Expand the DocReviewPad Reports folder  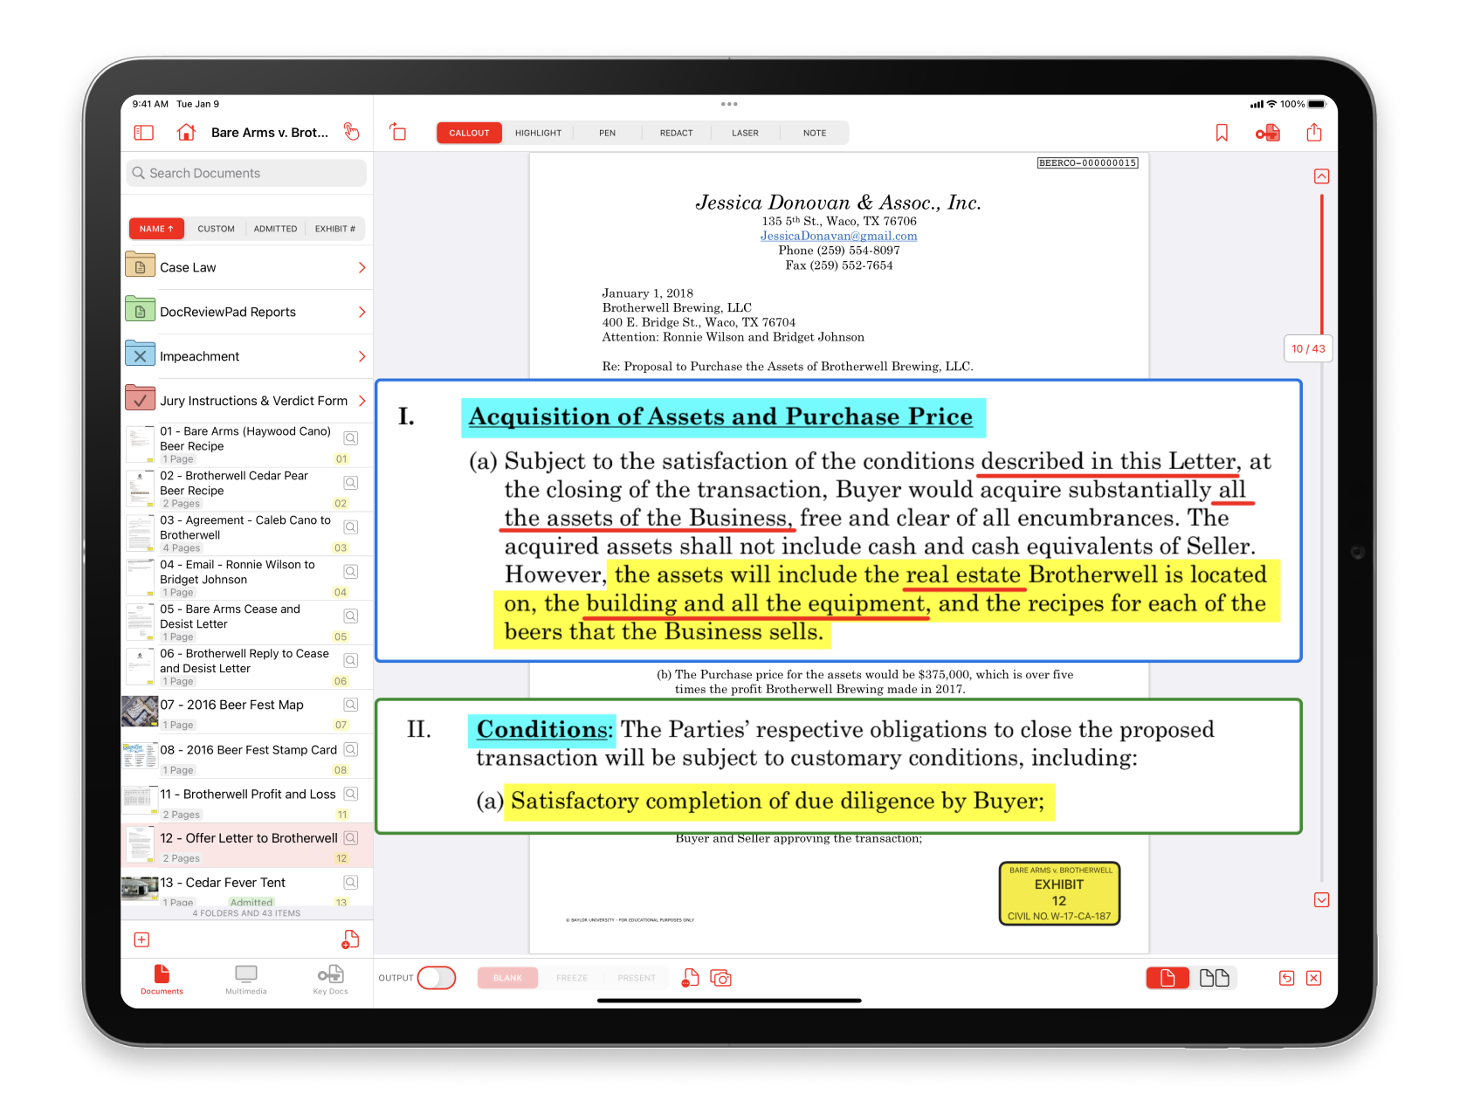pos(361,312)
